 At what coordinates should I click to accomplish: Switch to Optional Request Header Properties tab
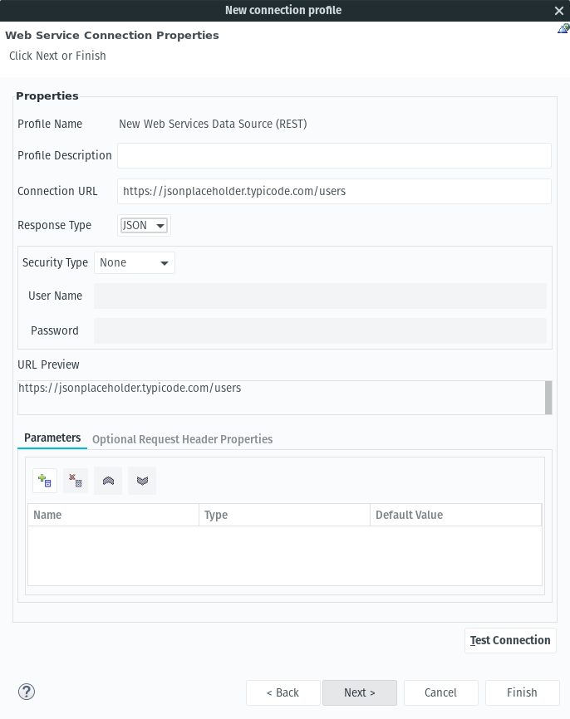coord(182,439)
